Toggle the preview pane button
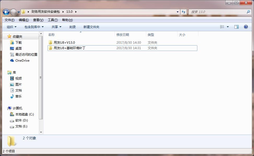254x156 pixels. (x=237, y=27)
